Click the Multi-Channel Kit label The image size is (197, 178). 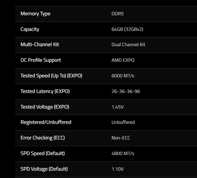(x=40, y=45)
